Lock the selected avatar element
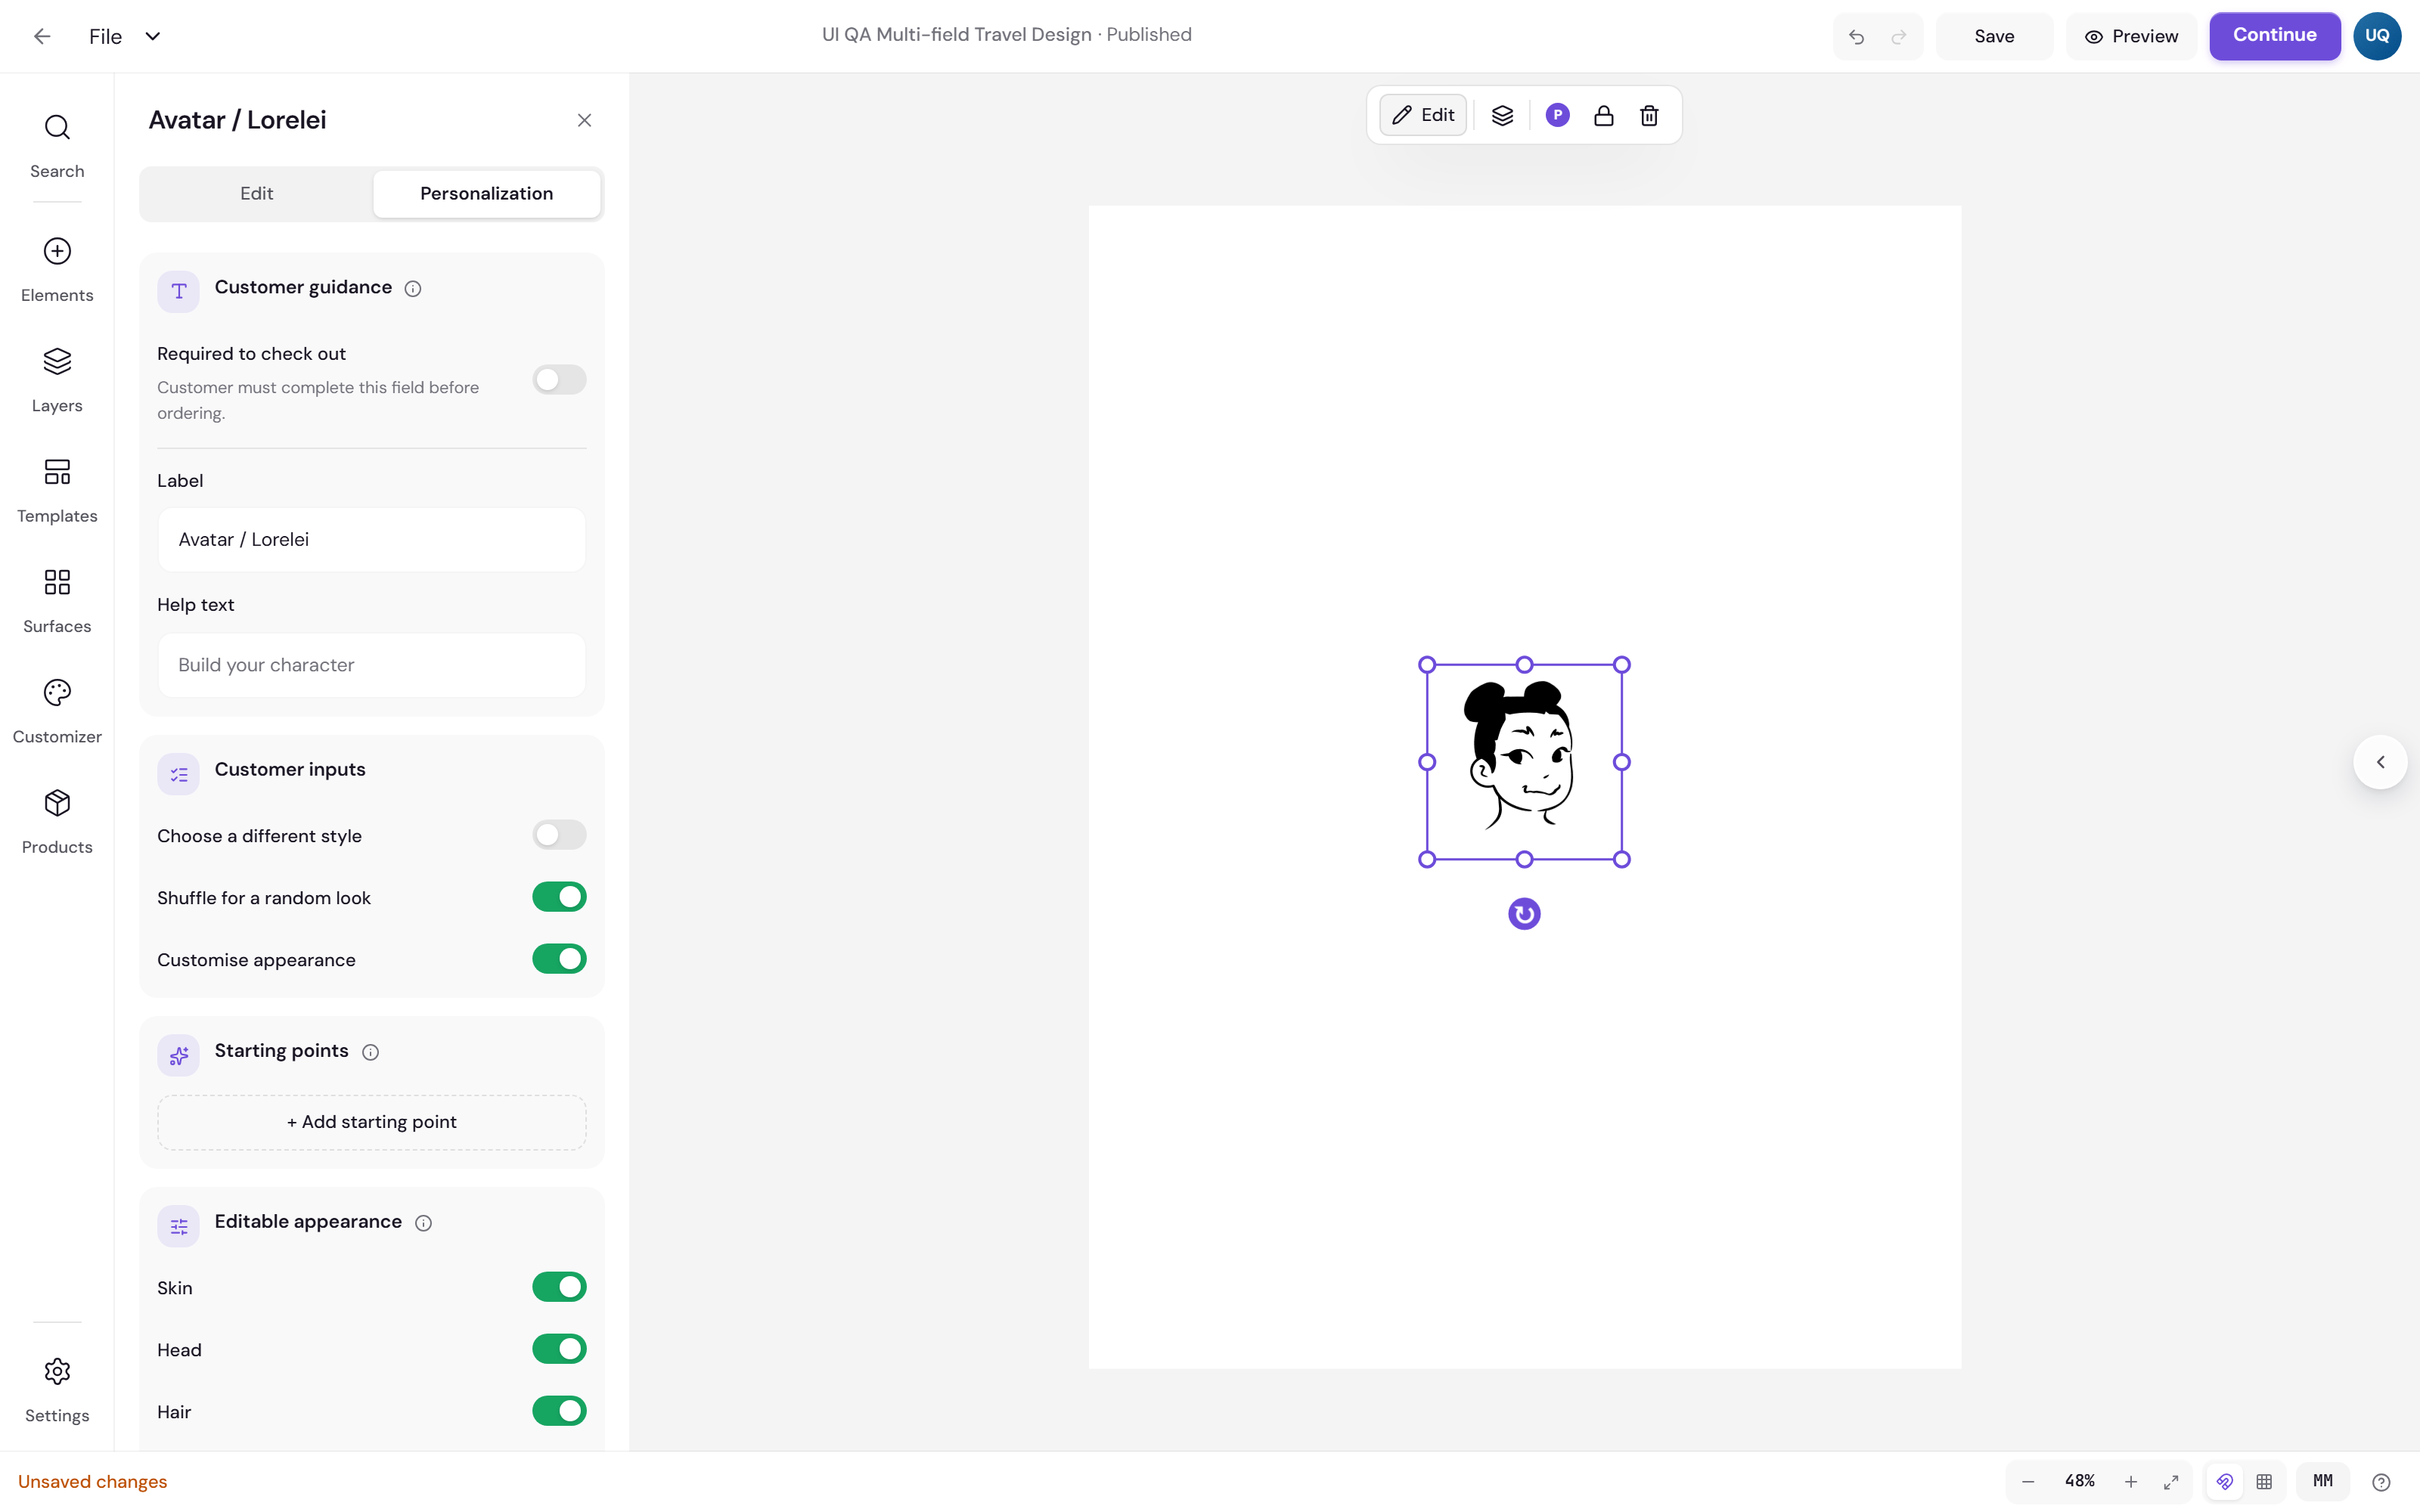The width and height of the screenshot is (2420, 1512). pyautogui.click(x=1603, y=115)
